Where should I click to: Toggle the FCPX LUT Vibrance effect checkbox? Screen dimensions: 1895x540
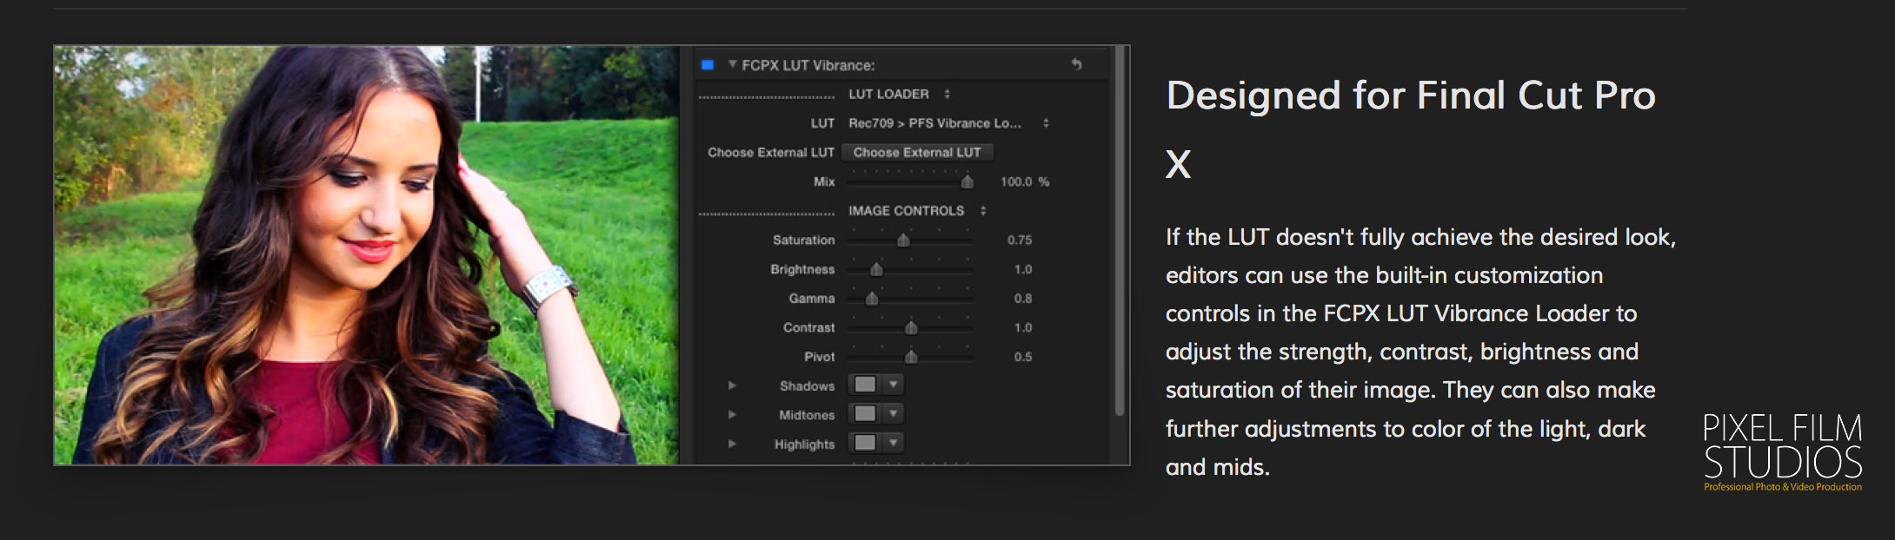point(708,65)
